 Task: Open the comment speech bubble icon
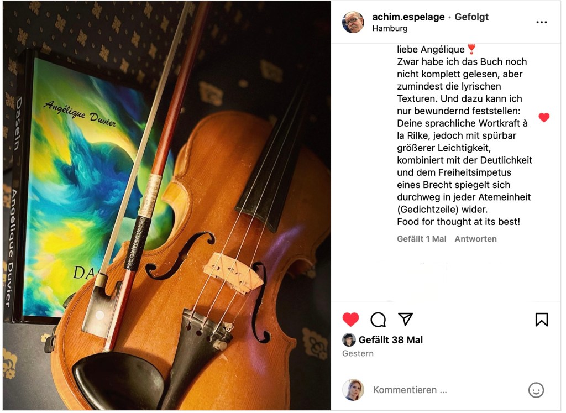click(x=378, y=320)
